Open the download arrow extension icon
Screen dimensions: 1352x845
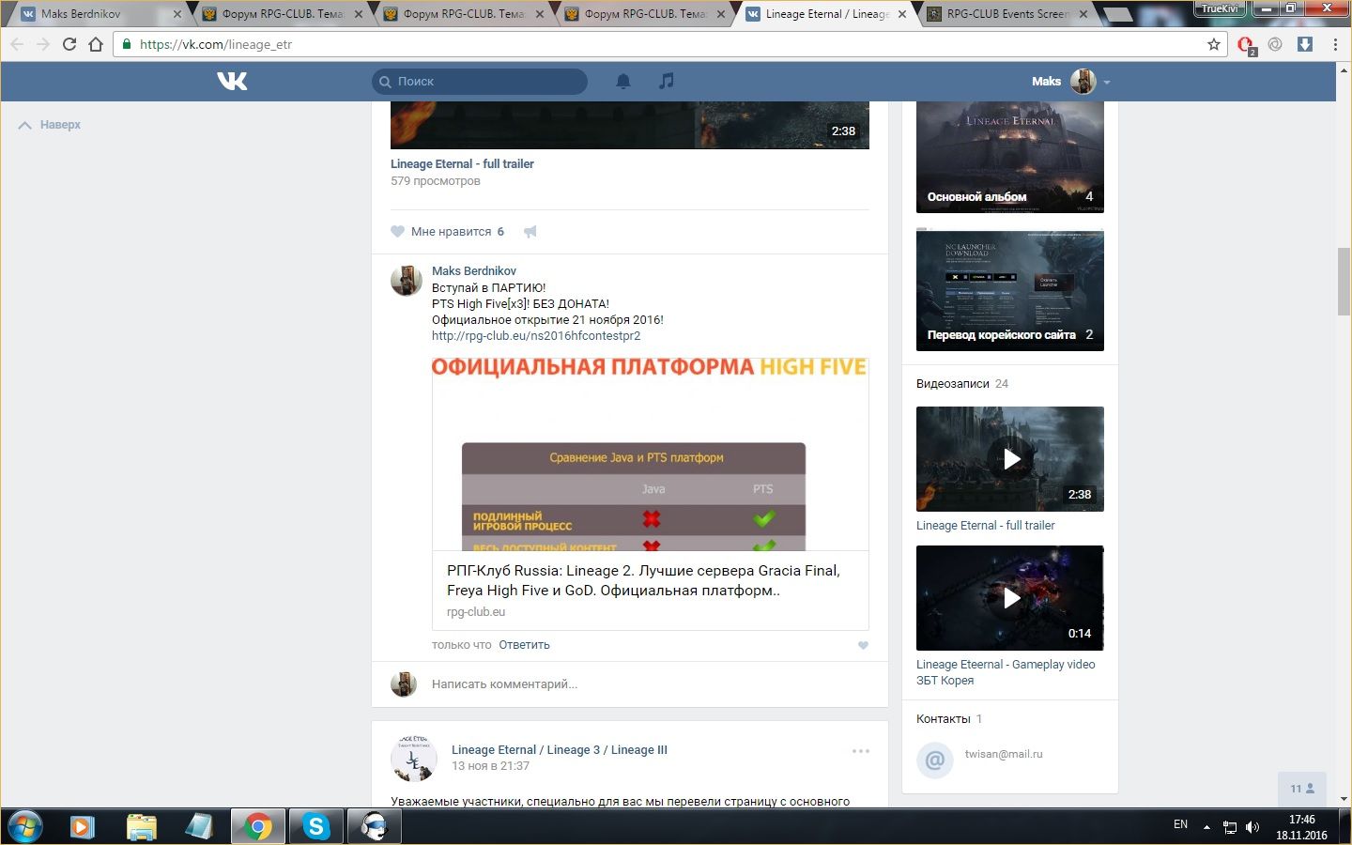coord(1305,44)
